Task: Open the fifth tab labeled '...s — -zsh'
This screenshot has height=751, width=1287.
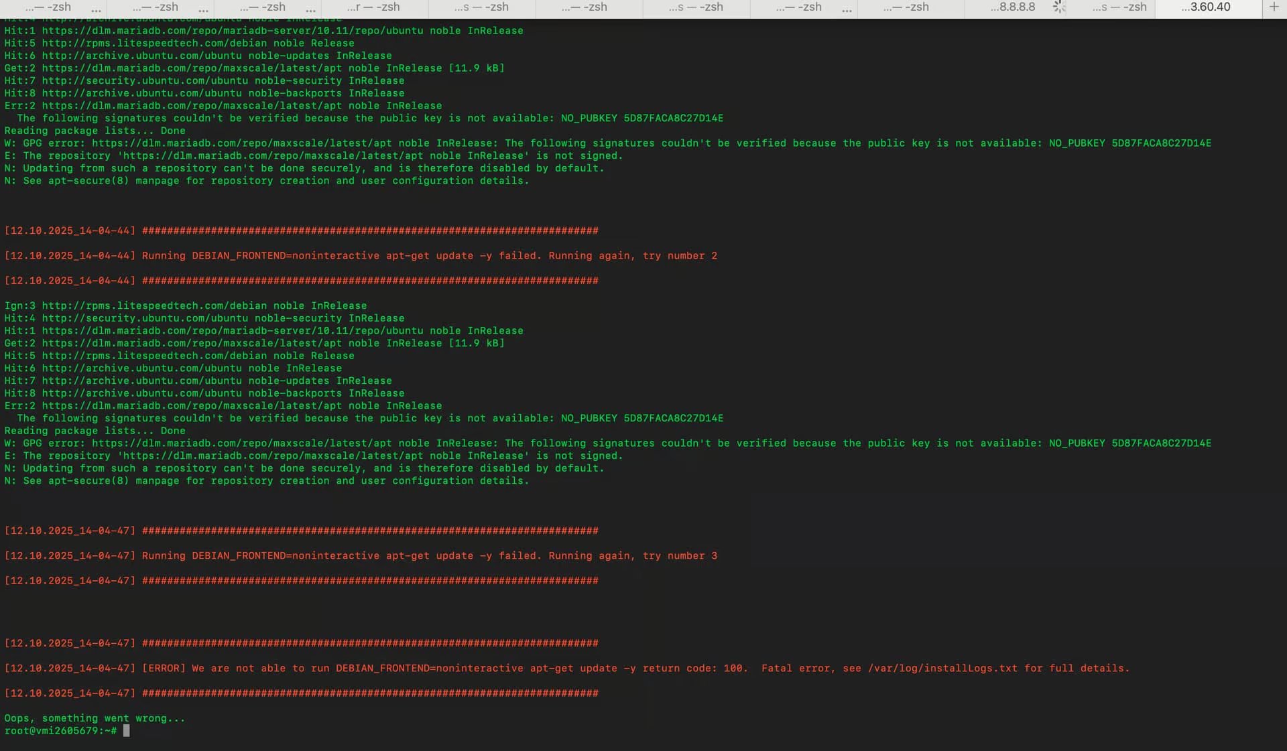Action: (x=481, y=7)
